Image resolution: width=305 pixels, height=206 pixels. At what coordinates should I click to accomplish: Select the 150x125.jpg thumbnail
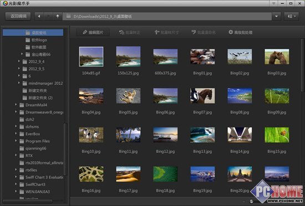pyautogui.click(x=128, y=56)
